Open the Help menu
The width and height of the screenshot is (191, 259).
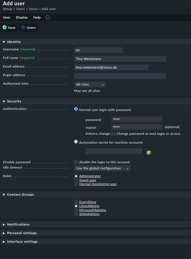coord(37,17)
